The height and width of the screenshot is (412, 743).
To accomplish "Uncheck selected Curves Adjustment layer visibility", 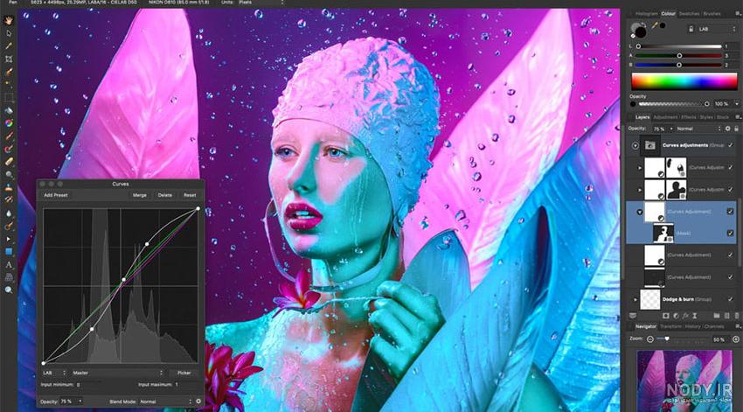I will (x=730, y=212).
